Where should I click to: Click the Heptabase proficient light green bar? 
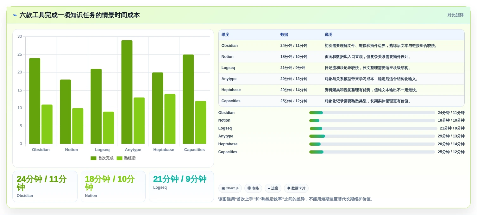coord(170,119)
